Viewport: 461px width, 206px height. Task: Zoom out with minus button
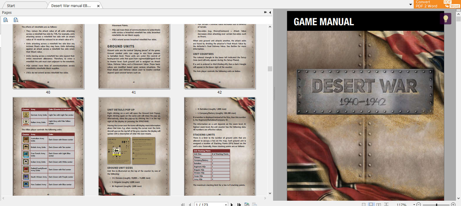click(419, 205)
